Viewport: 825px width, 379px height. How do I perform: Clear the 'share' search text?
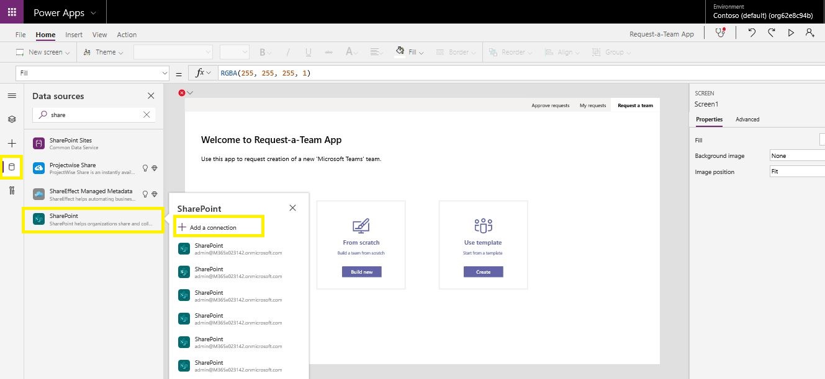[x=147, y=115]
